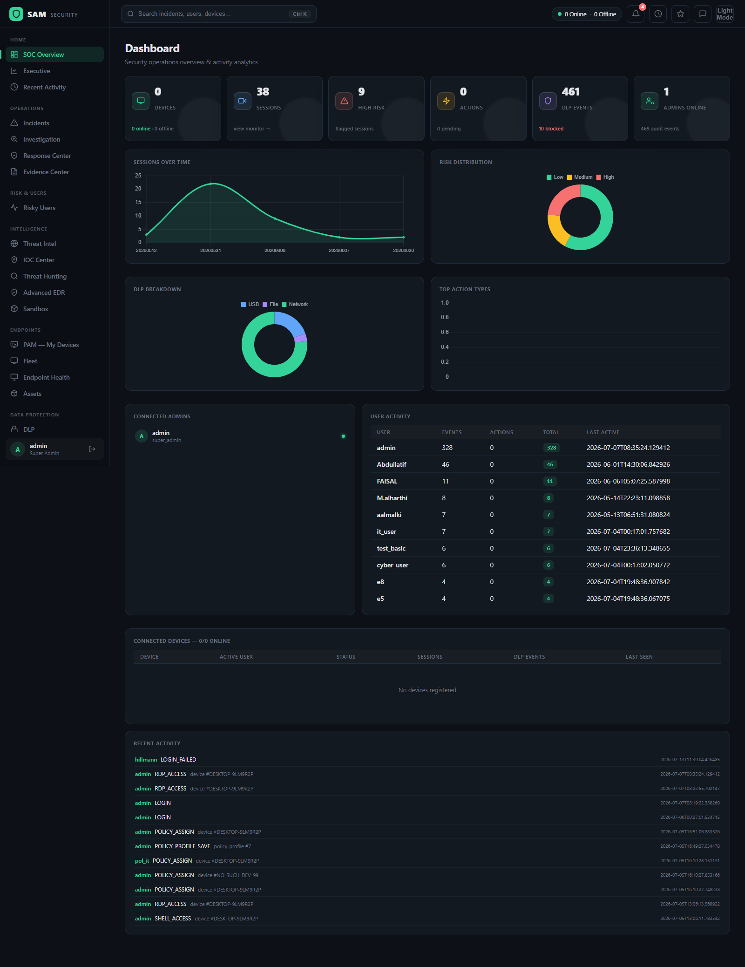Viewport: 745px width, 967px height.
Task: Click hillmann LOGIN_FAILED activity entry
Action: [427, 760]
